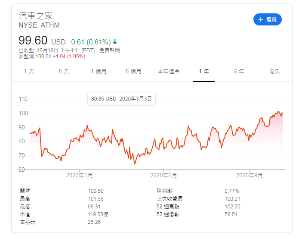Click the NYSE: ATHM ticker text
The image size is (302, 239).
[x=39, y=25]
